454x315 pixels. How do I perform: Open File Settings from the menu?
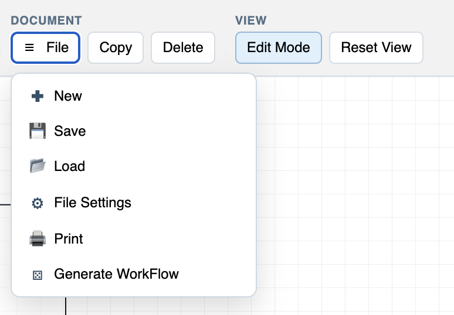pos(134,203)
